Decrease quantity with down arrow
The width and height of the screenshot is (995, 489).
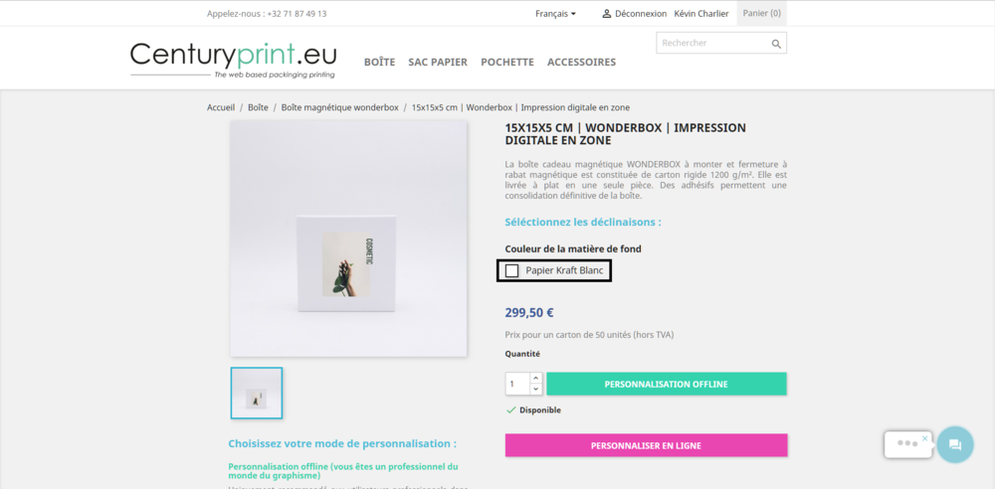point(535,390)
